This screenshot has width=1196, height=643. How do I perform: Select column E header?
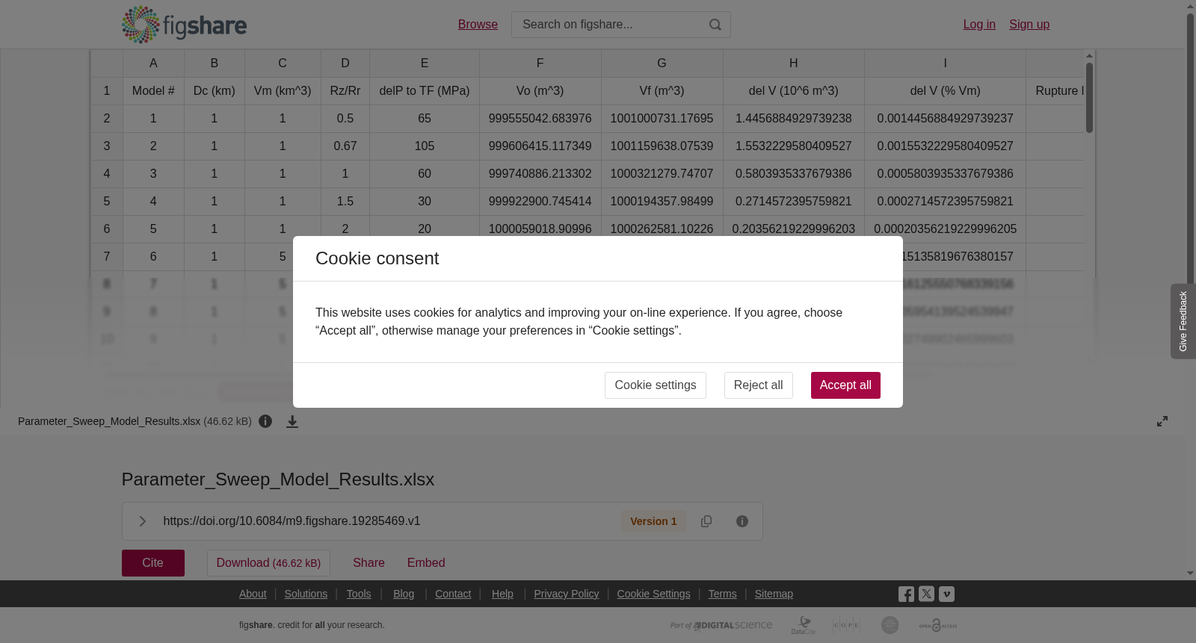tap(425, 63)
